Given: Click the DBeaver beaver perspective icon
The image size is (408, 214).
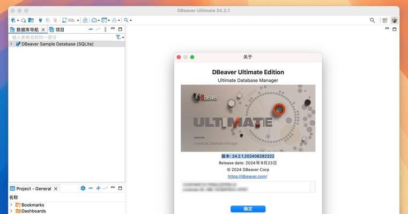Looking at the screenshot, I should [395, 20].
